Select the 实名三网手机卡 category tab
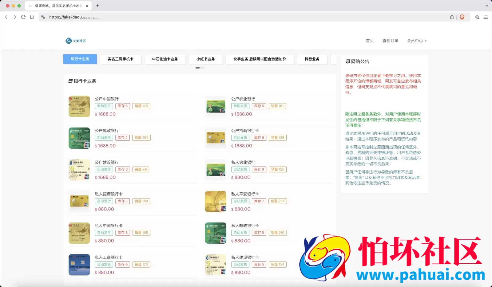492x287 pixels. [121, 59]
